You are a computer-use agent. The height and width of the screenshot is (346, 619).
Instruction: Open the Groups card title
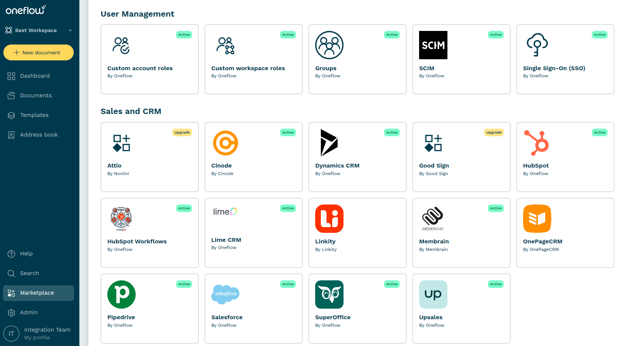(x=326, y=68)
